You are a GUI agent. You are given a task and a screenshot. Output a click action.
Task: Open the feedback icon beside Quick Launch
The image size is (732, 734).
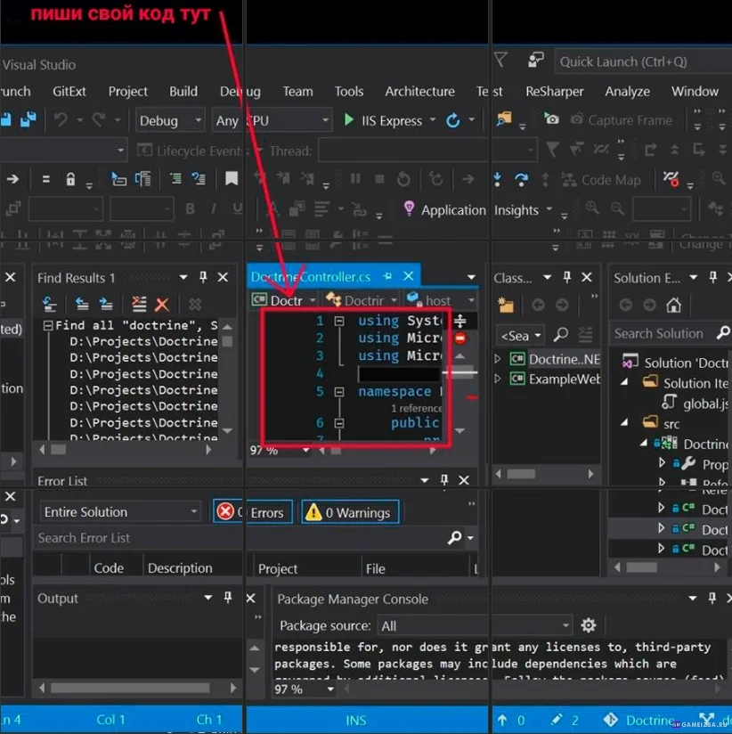coord(535,60)
